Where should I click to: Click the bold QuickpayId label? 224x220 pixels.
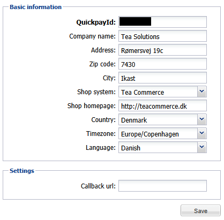pos(96,22)
